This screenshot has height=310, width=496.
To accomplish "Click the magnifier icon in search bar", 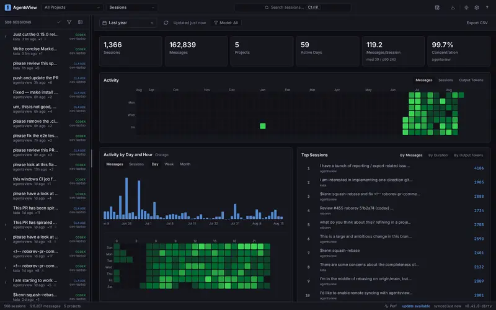I will (267, 7).
